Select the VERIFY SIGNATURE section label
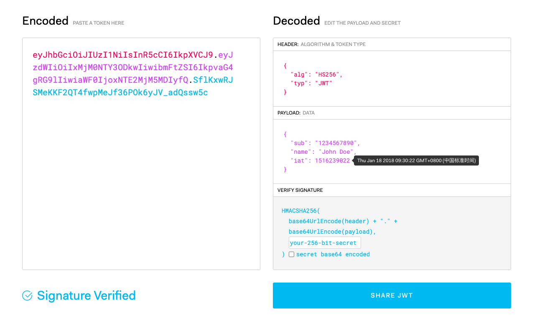The height and width of the screenshot is (321, 542). click(x=300, y=190)
